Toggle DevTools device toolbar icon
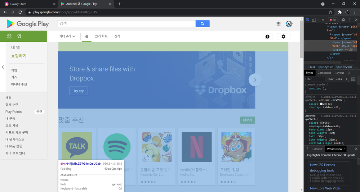Screen dimensions: 360x192 pyautogui.click(x=314, y=20)
